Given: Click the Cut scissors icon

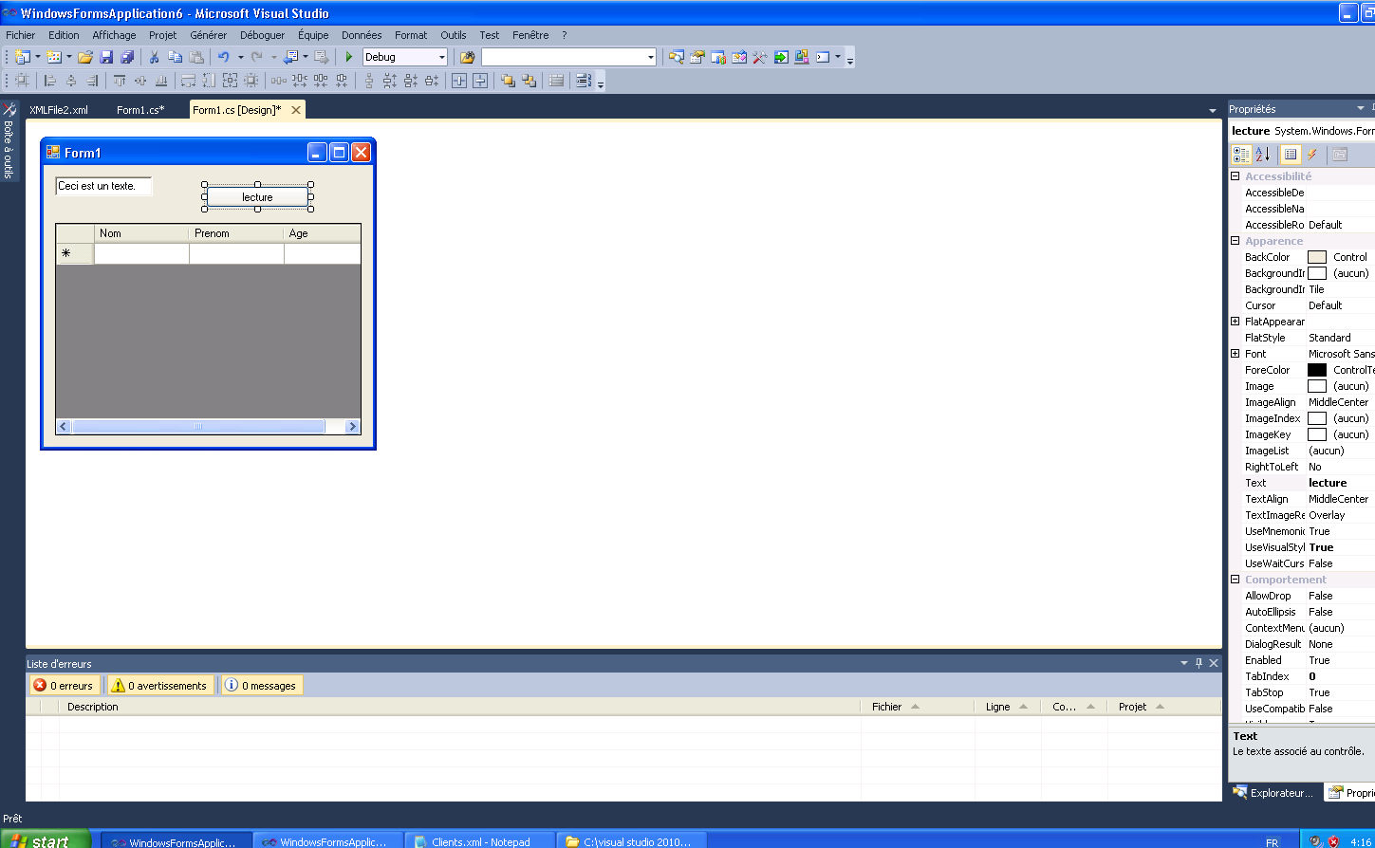Looking at the screenshot, I should [154, 57].
